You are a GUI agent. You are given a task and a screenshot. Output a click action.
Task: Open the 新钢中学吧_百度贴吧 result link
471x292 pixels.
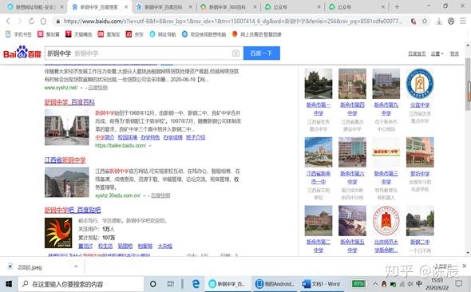(x=73, y=210)
